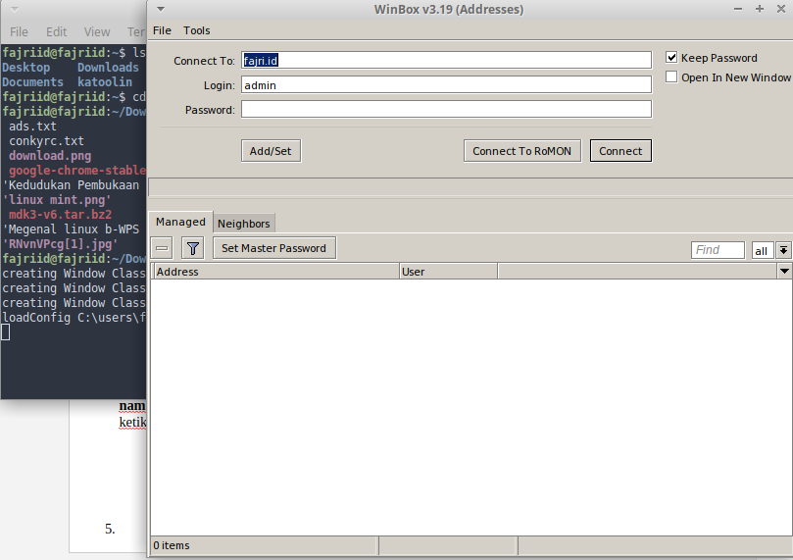Open the terminal File menu
This screenshot has height=560, width=793.
pos(19,31)
